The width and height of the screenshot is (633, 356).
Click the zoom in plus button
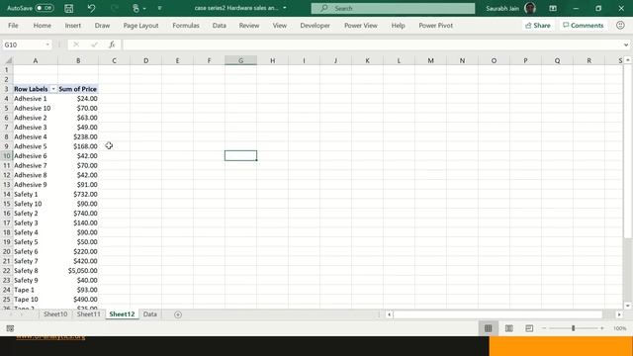602,328
